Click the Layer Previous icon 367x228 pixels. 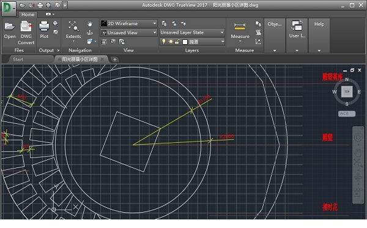(183, 23)
